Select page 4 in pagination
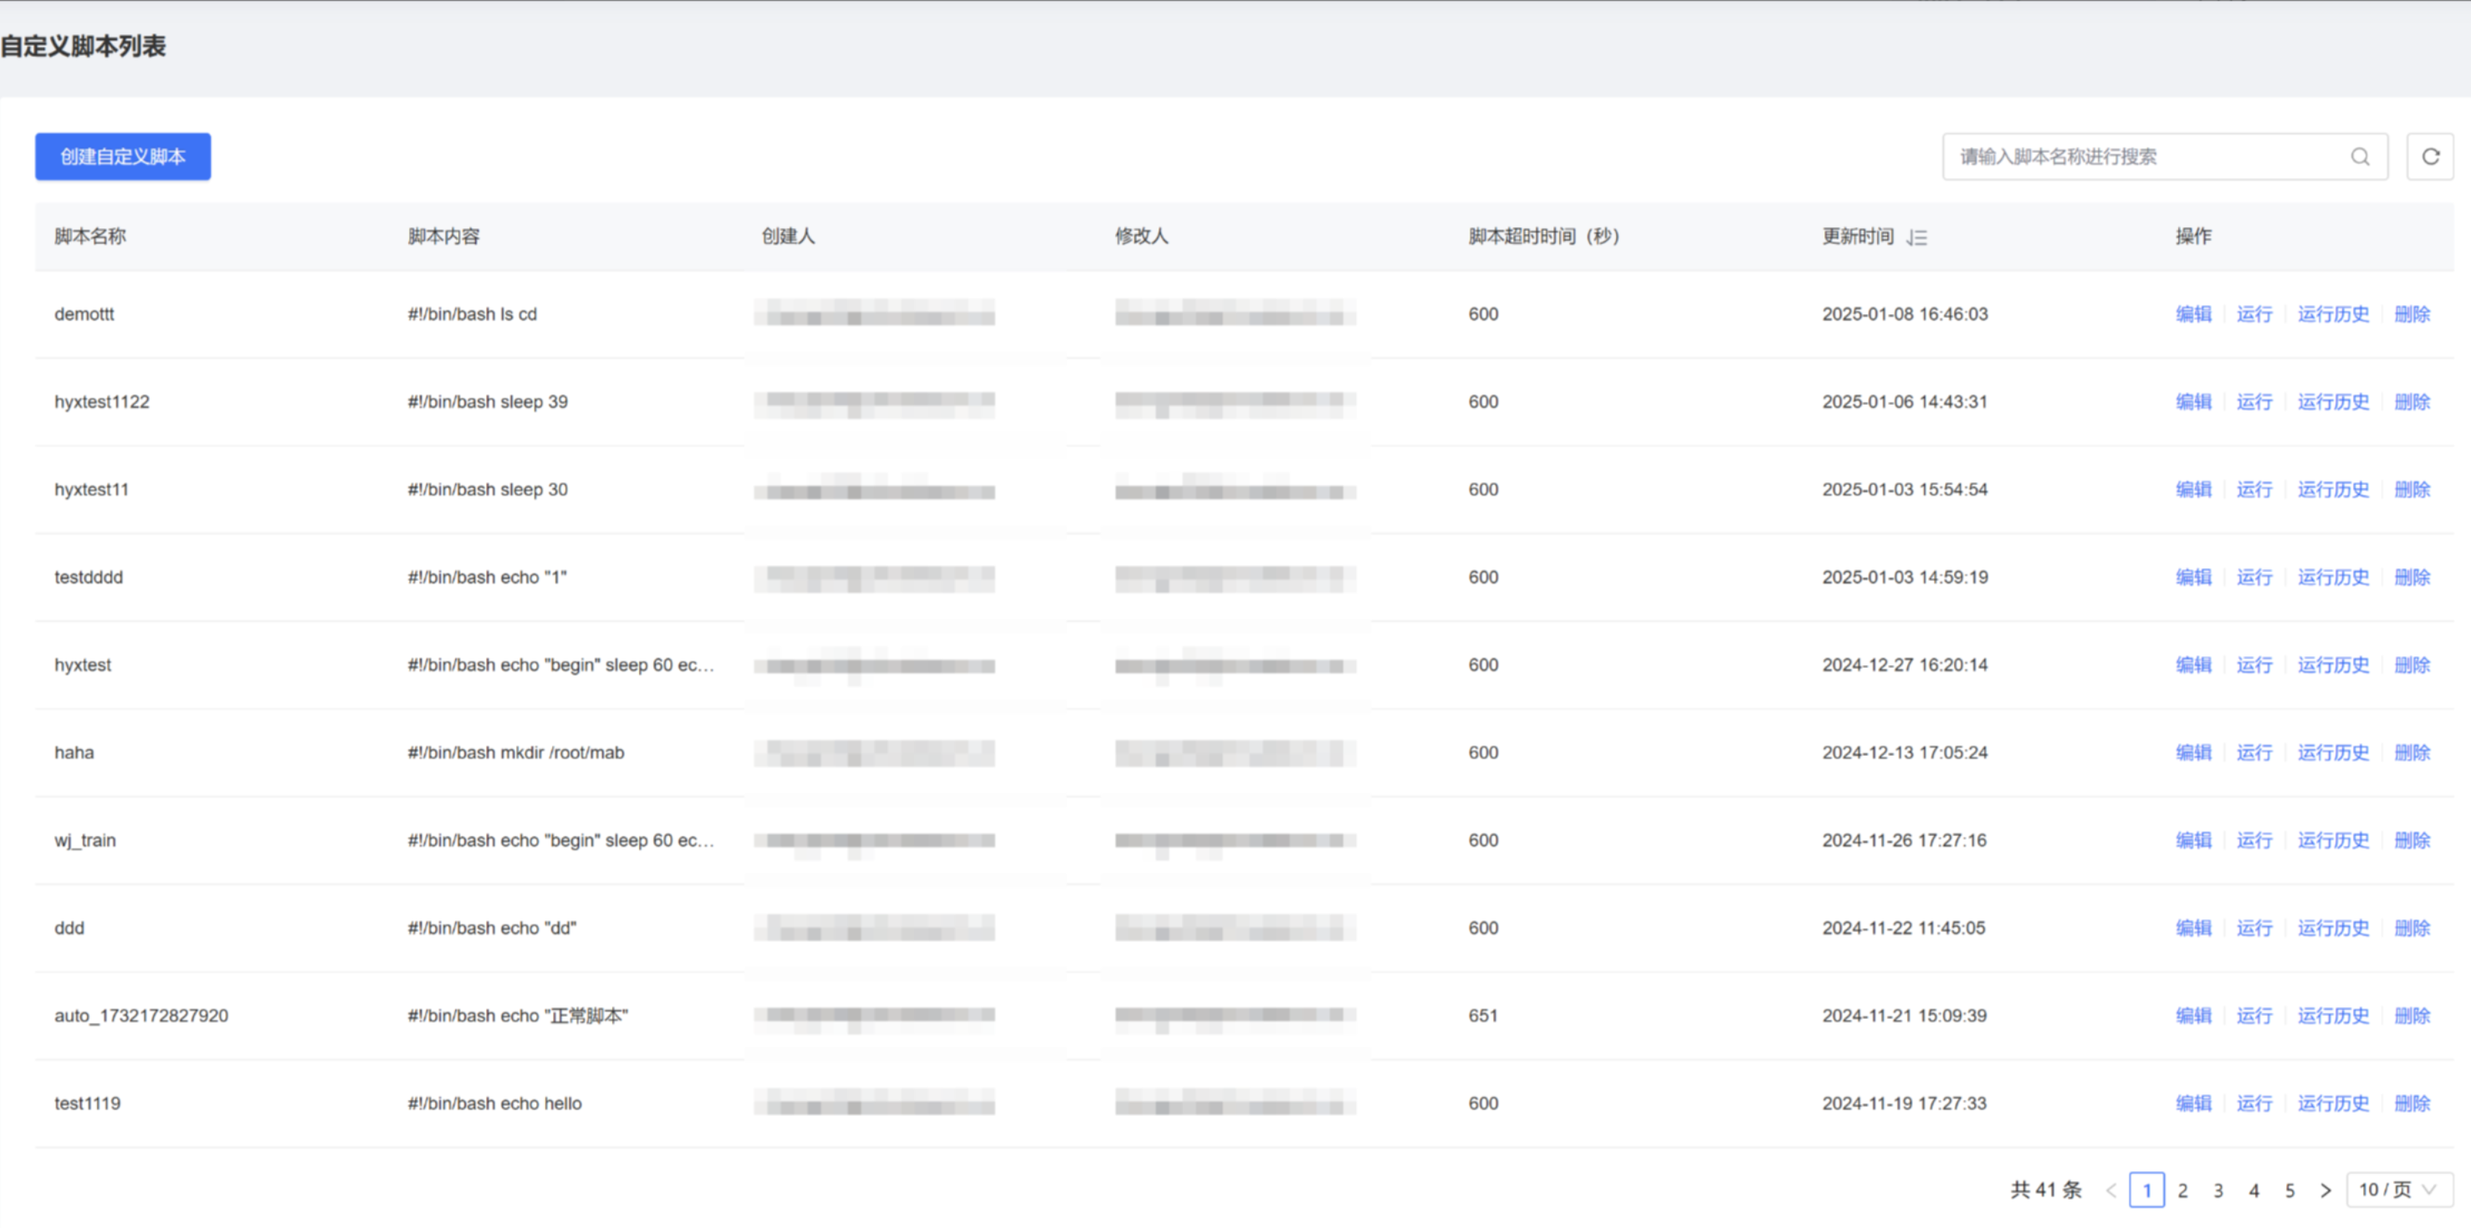 [x=2254, y=1190]
